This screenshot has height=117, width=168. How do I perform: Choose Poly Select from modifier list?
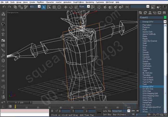tap(147, 25)
